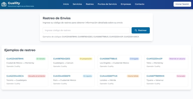Open the Empresas section

[126, 4]
